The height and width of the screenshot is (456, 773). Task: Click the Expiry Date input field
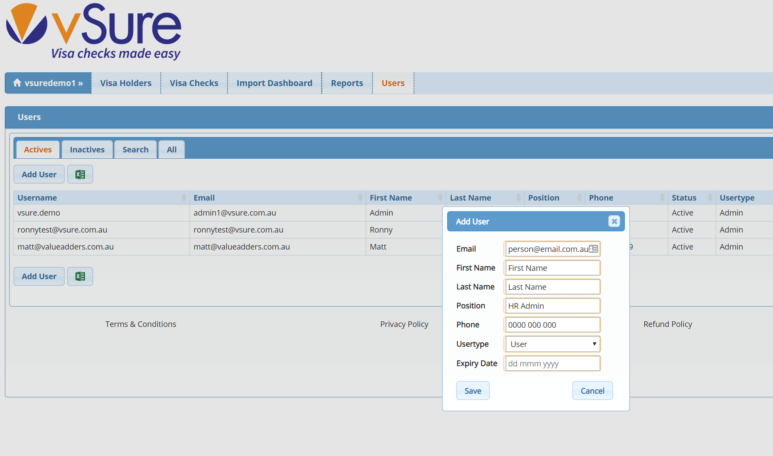(552, 363)
